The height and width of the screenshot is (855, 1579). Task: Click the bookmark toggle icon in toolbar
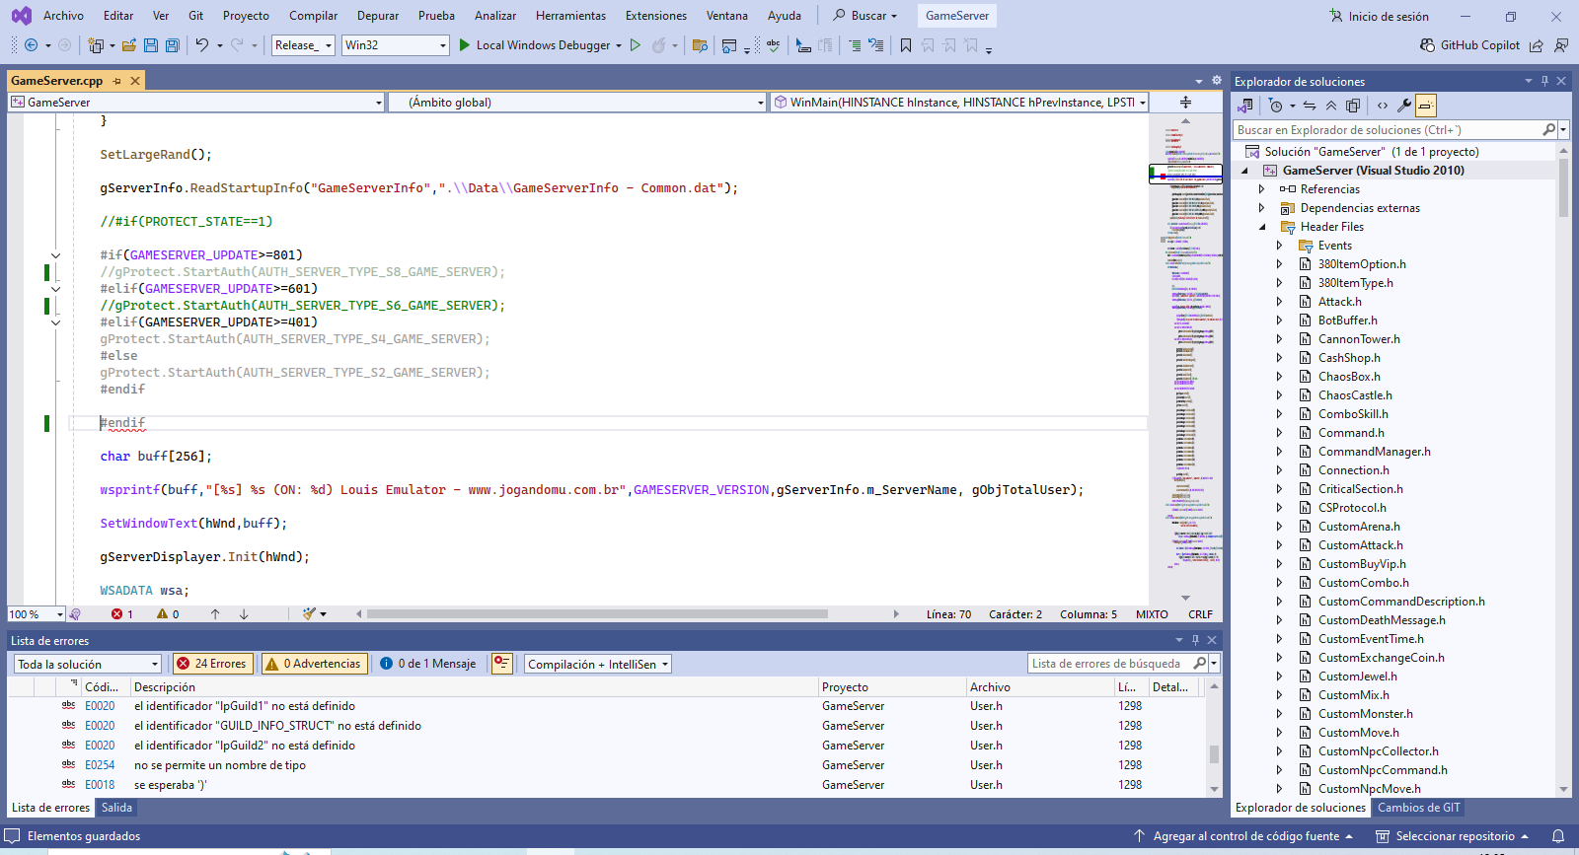(x=906, y=45)
